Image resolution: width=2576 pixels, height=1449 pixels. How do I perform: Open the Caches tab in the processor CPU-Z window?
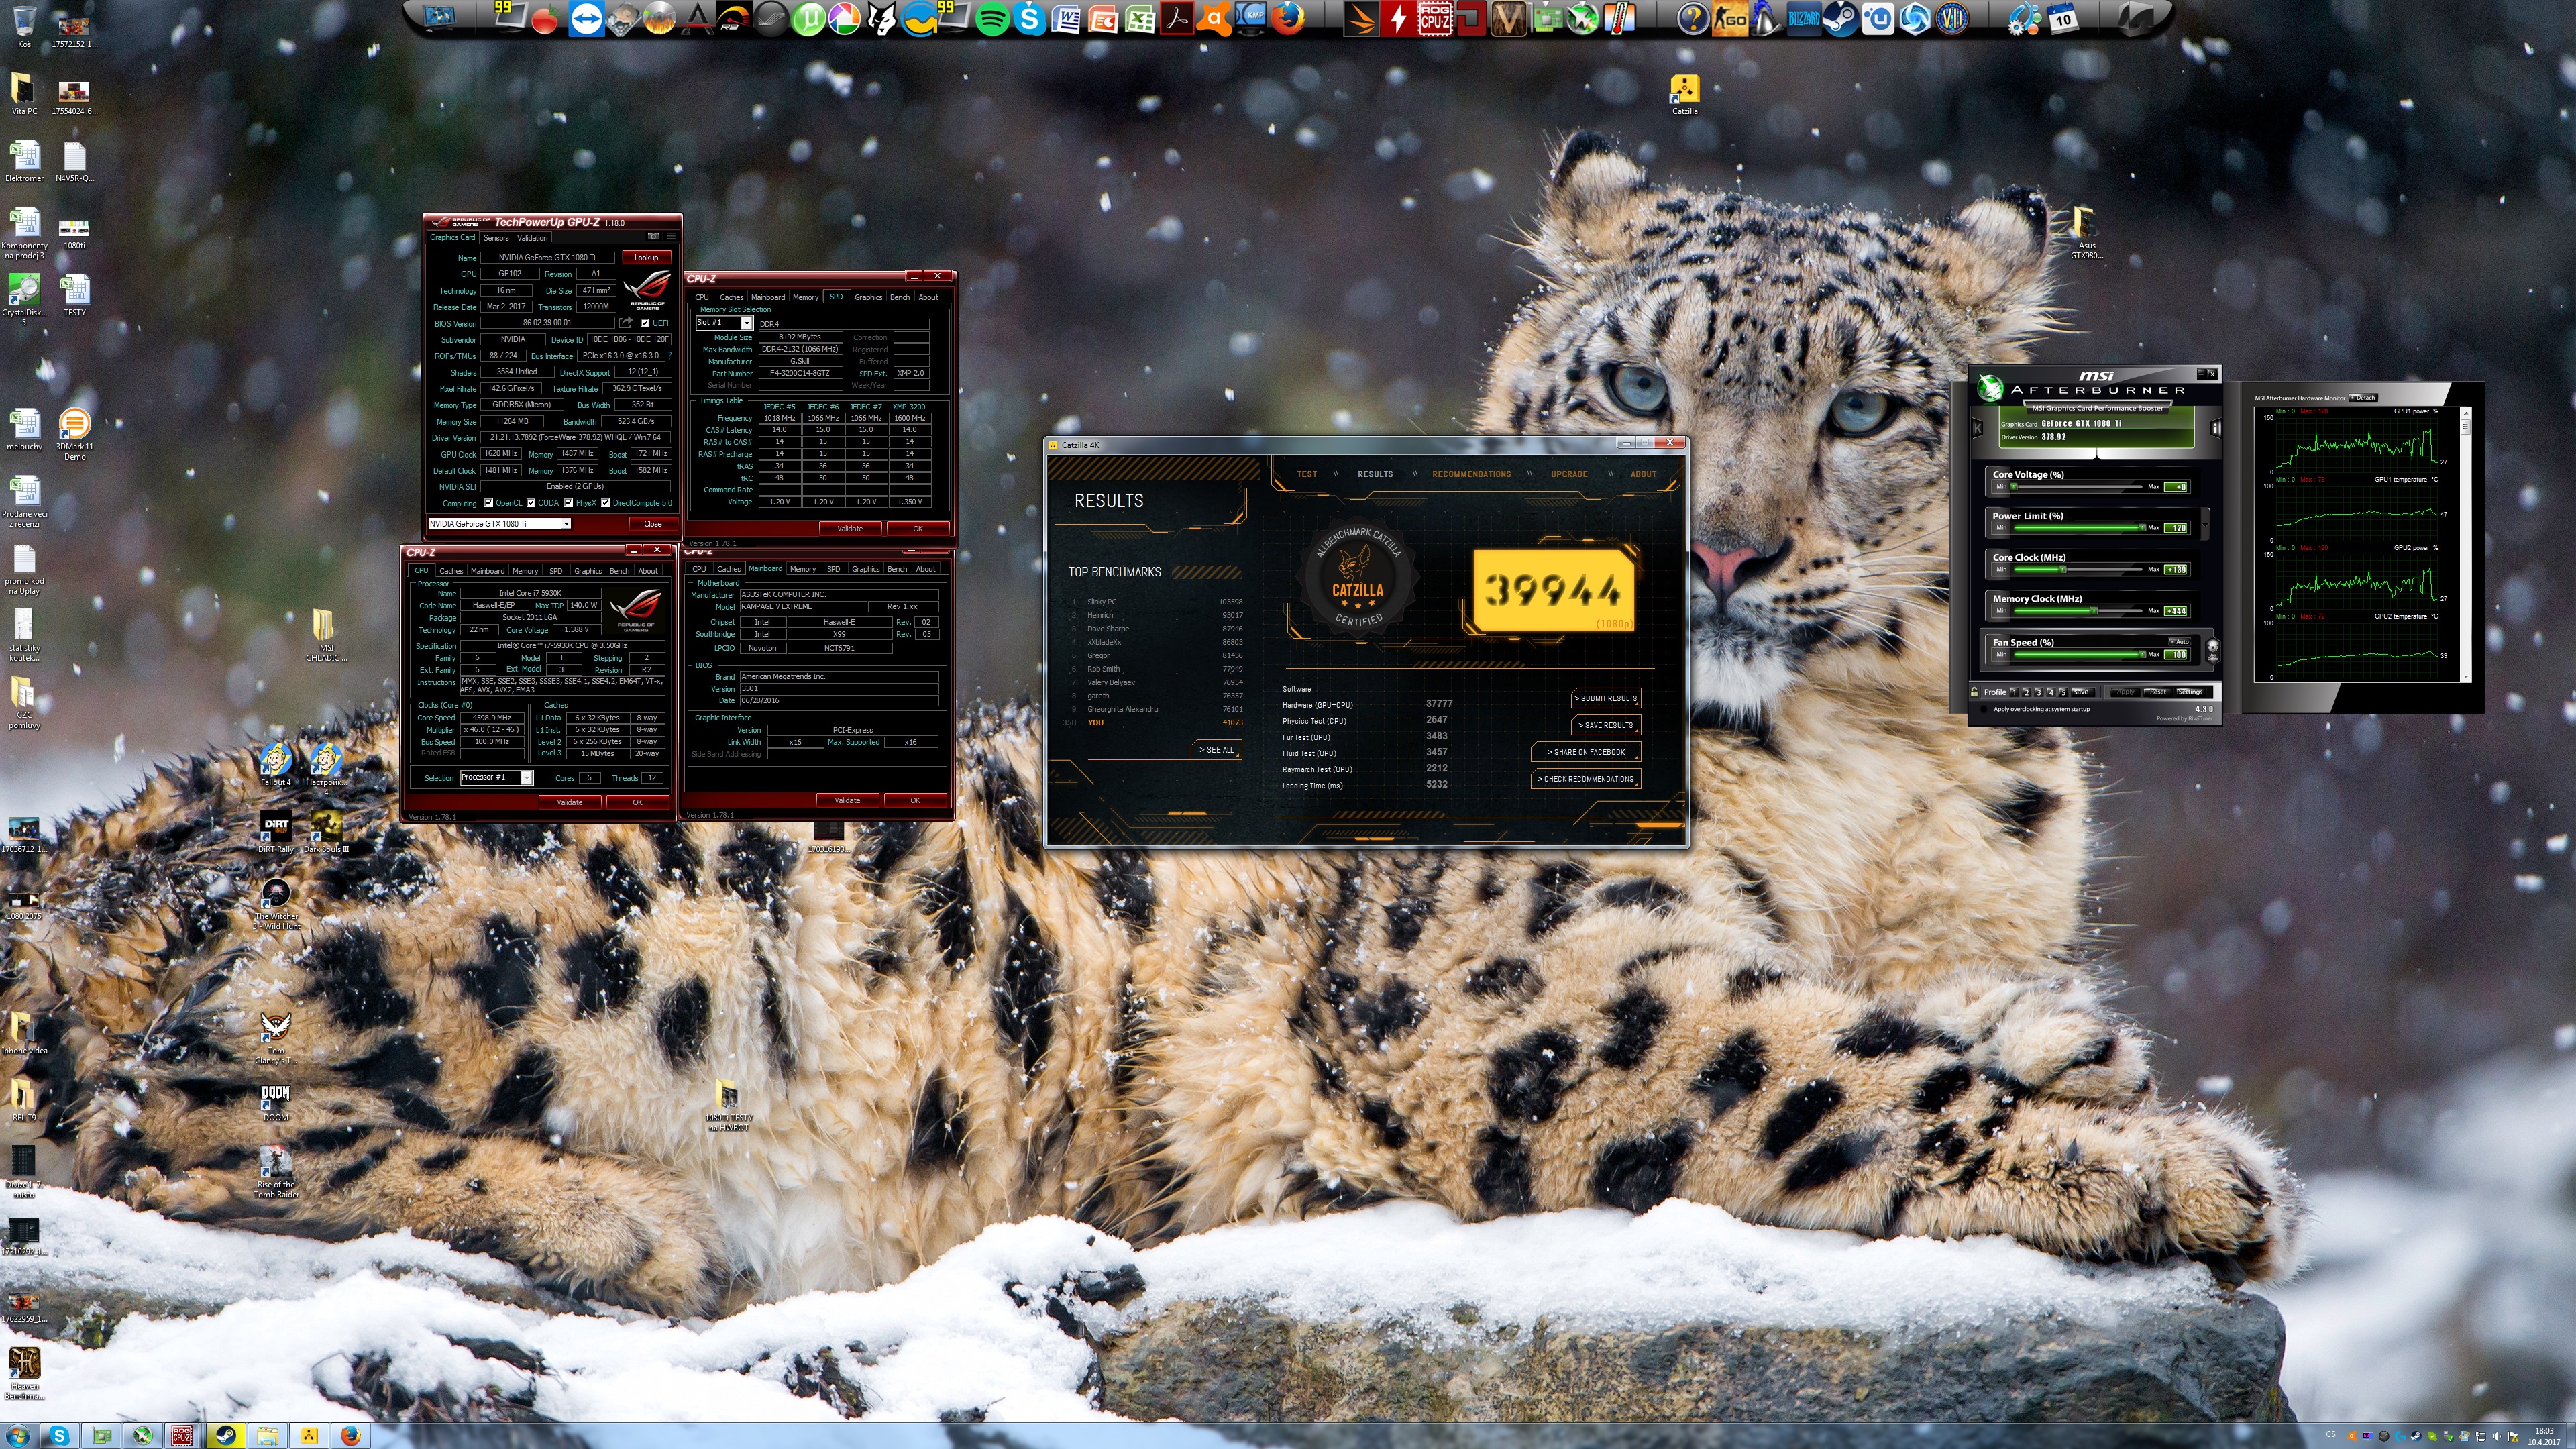(451, 571)
